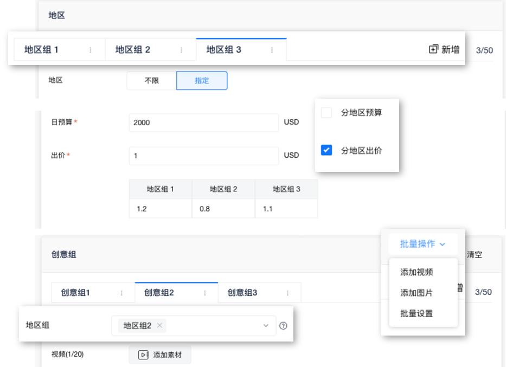Click the 添加素材 button
The width and height of the screenshot is (506, 367).
point(159,355)
